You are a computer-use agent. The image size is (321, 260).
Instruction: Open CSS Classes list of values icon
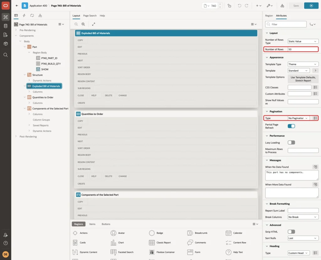point(315,87)
